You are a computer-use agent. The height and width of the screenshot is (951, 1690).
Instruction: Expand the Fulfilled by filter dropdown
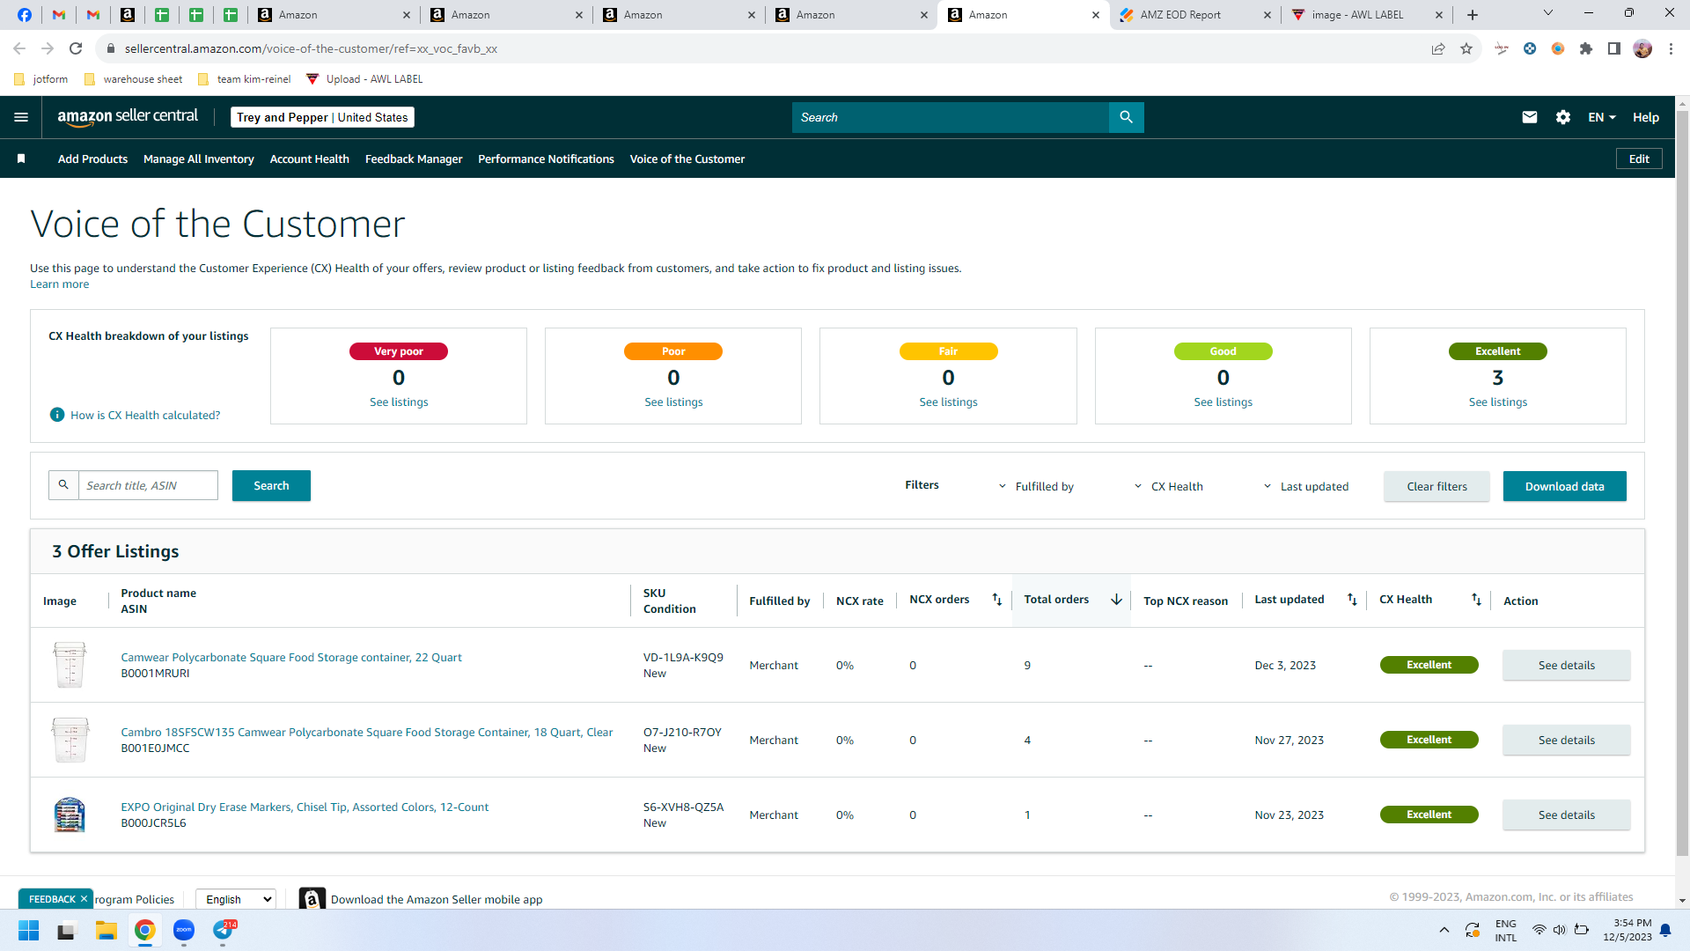point(1036,486)
